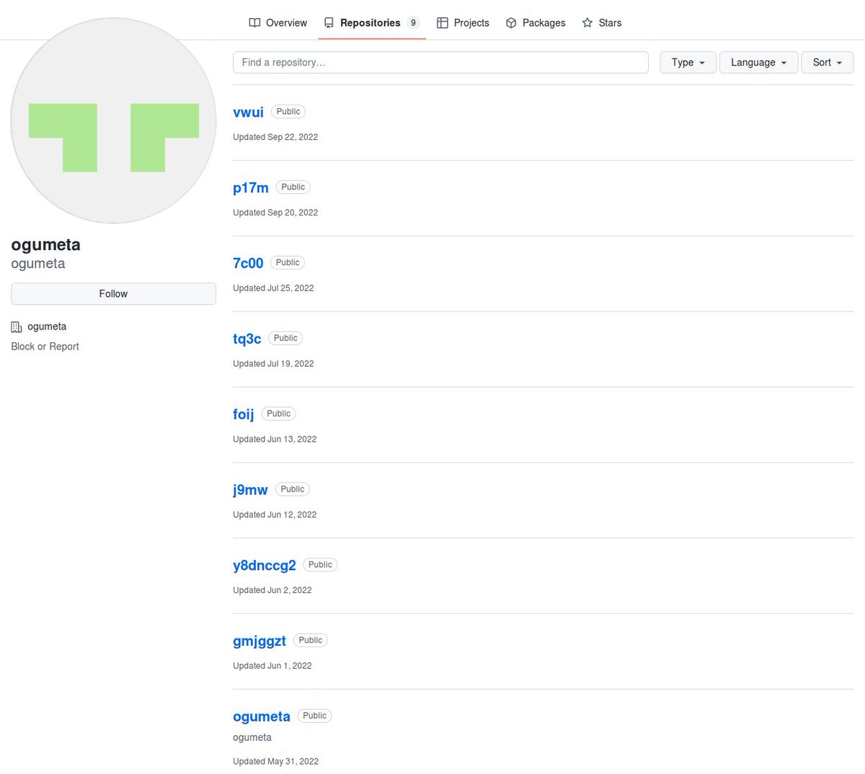The width and height of the screenshot is (865, 774).
Task: Open the gmjggzt repository
Action: pyautogui.click(x=259, y=641)
